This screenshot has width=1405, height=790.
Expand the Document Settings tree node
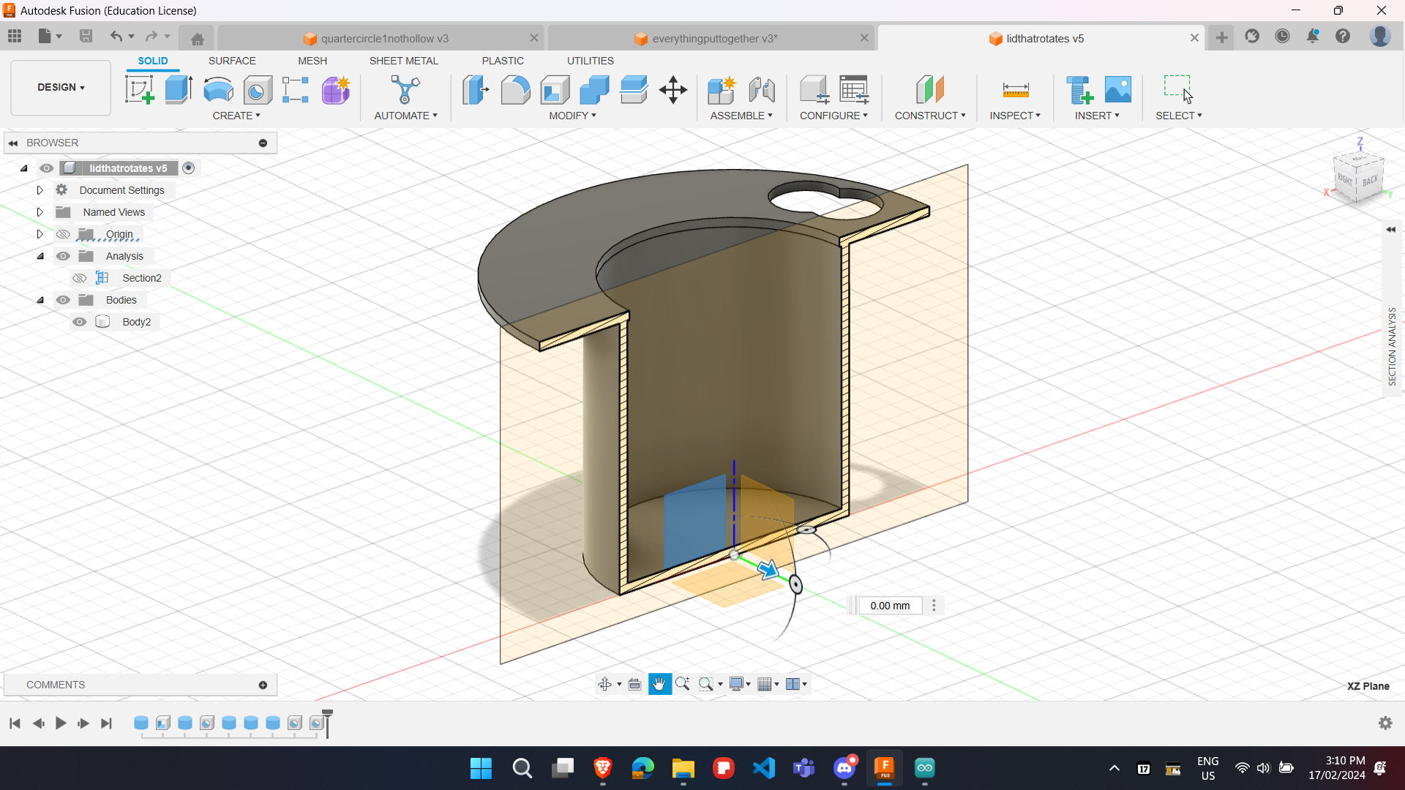click(x=40, y=190)
